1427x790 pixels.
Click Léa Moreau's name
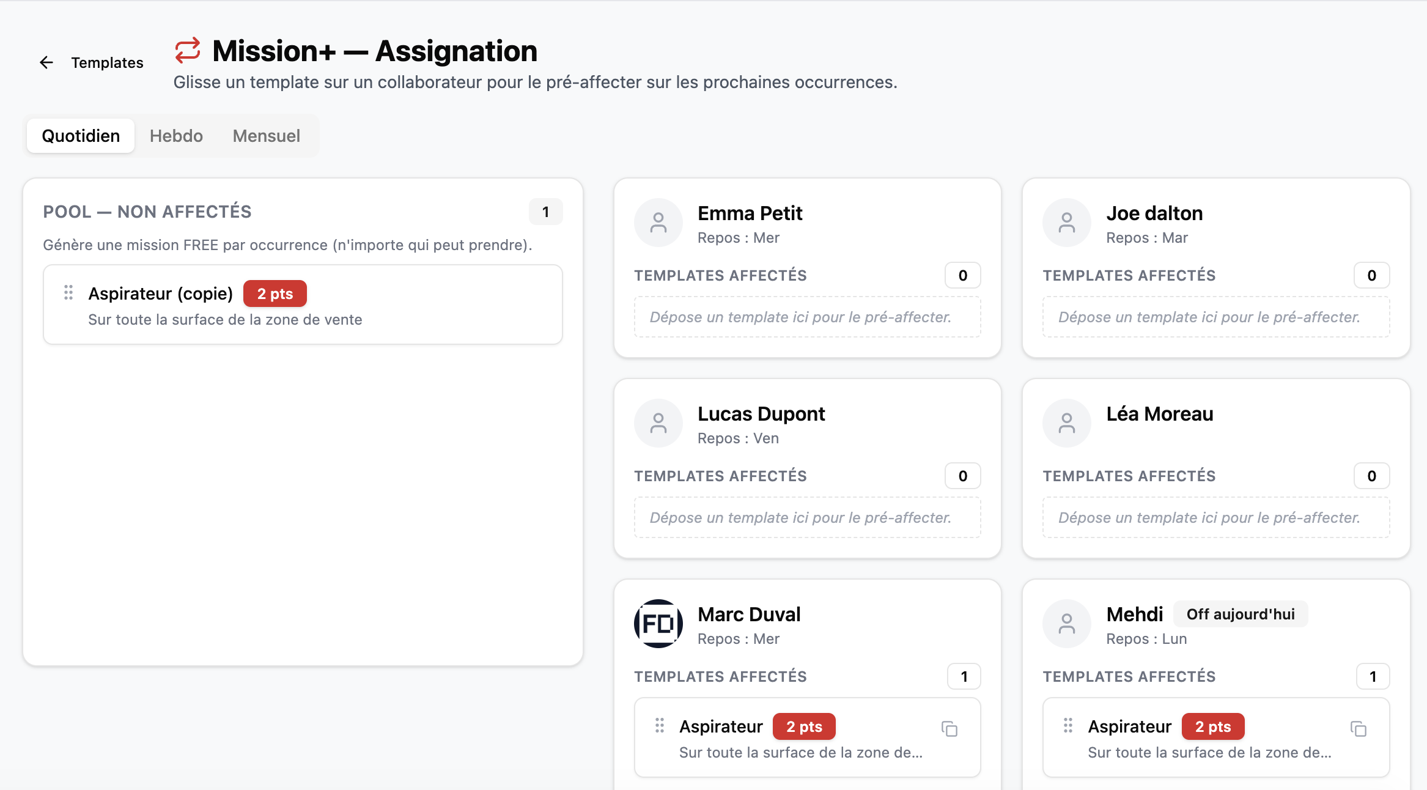tap(1160, 414)
